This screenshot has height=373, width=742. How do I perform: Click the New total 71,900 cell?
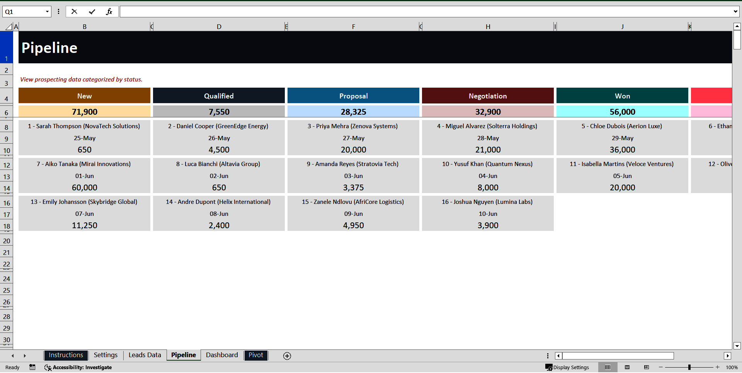[85, 112]
